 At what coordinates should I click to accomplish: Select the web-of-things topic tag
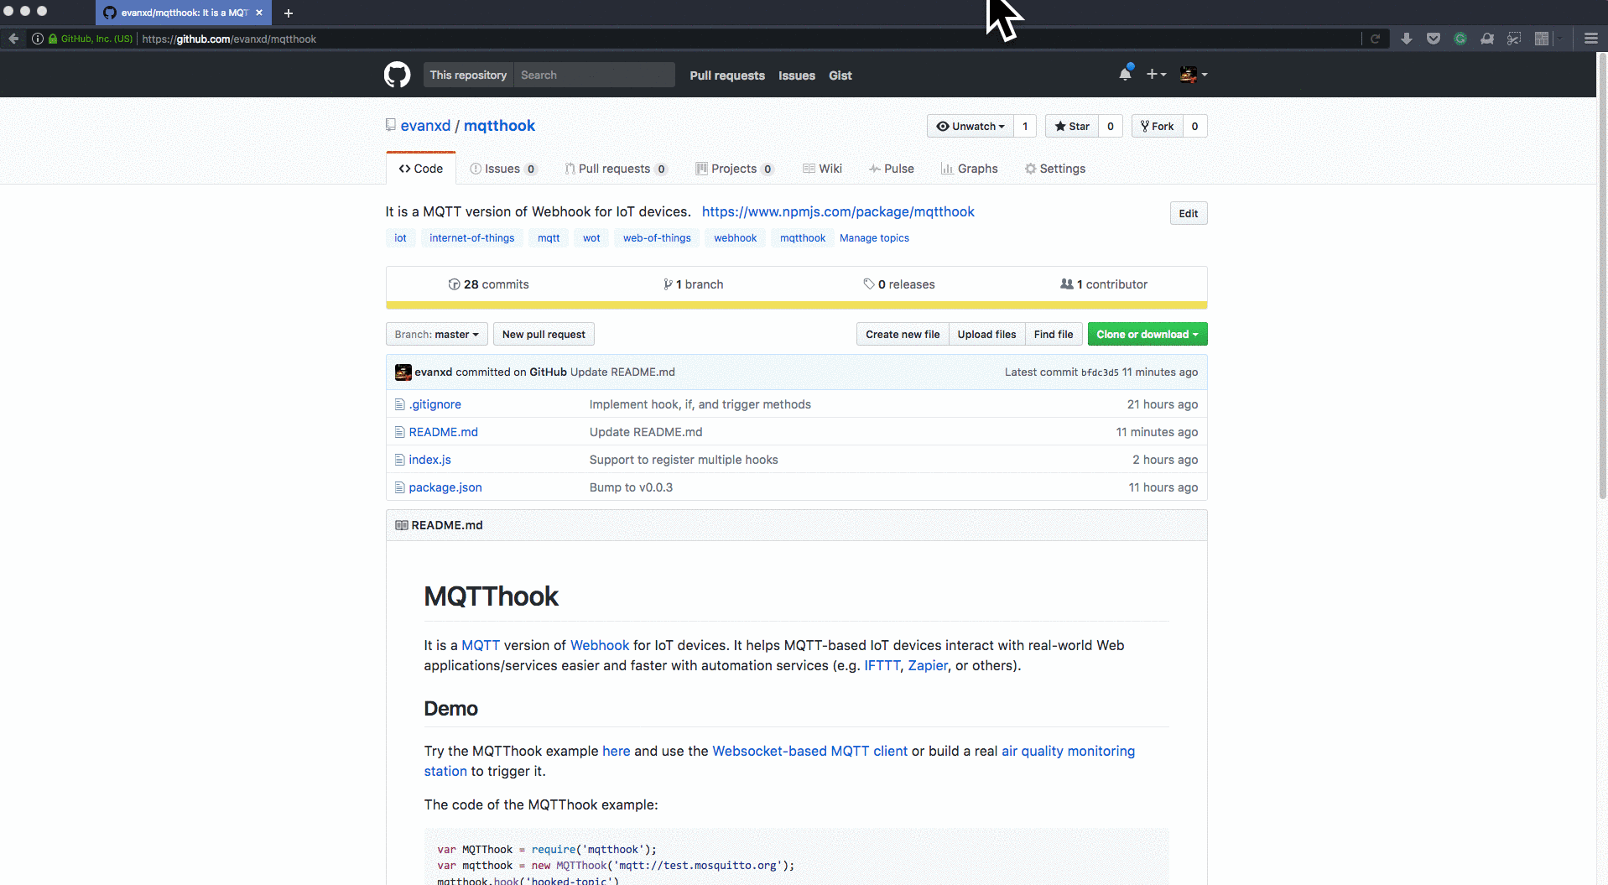(x=657, y=238)
